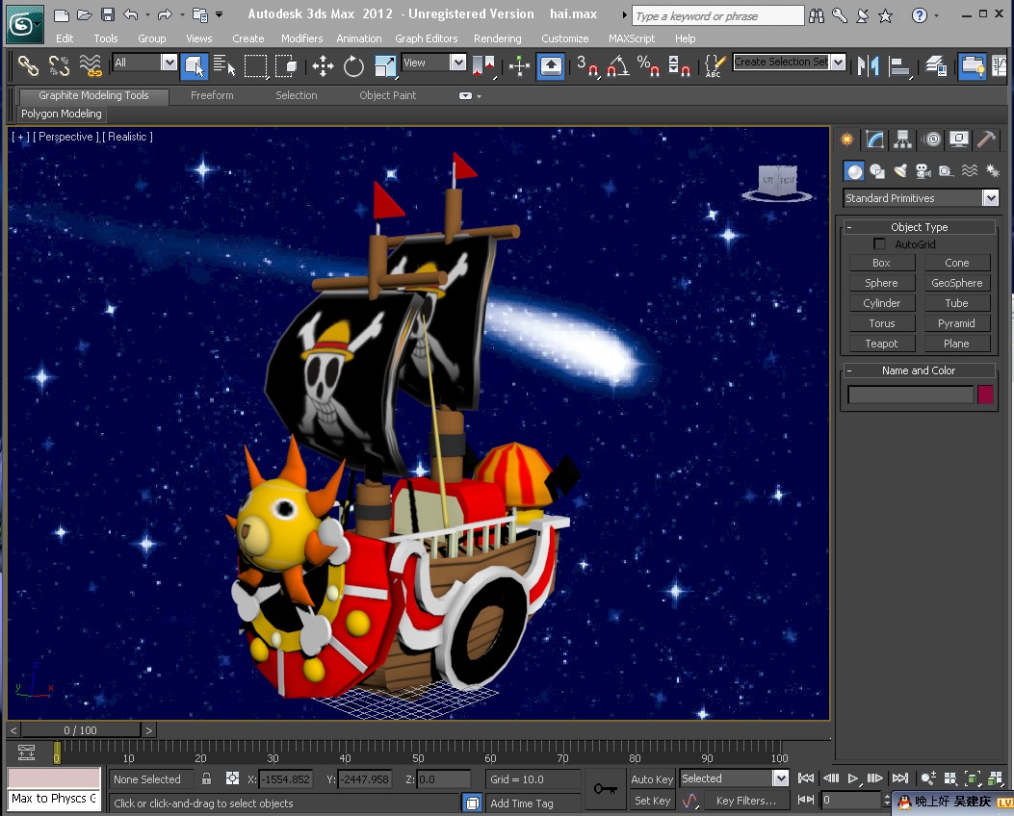Screen dimensions: 1014x816
Task: Click the Select and Link chain icon
Action: coord(28,65)
